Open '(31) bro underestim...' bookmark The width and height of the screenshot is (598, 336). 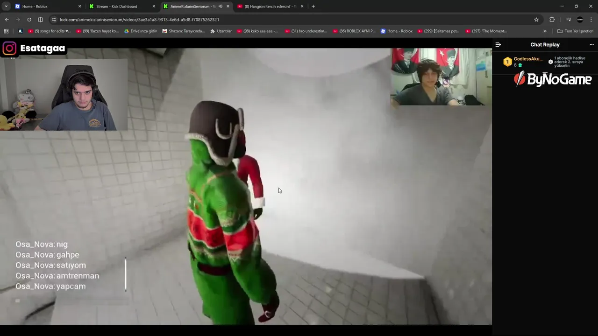tap(305, 31)
